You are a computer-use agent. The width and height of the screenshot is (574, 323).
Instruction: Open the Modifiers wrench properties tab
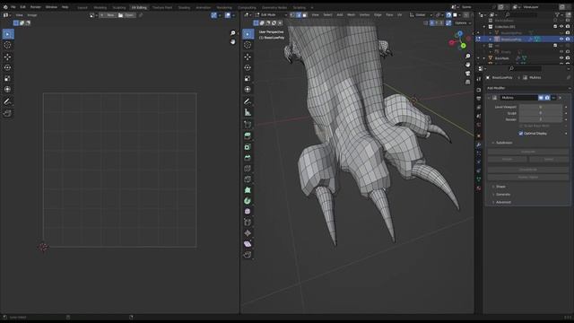point(479,144)
